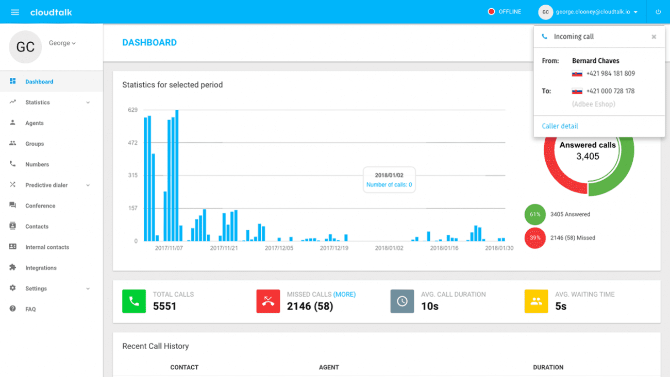Click the Integrations pin icon
This screenshot has width=670, height=377.
[x=12, y=267]
